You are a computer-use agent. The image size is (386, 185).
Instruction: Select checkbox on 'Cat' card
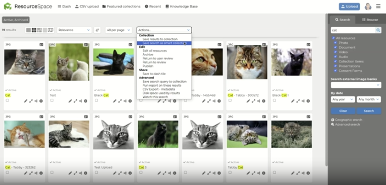8,100
